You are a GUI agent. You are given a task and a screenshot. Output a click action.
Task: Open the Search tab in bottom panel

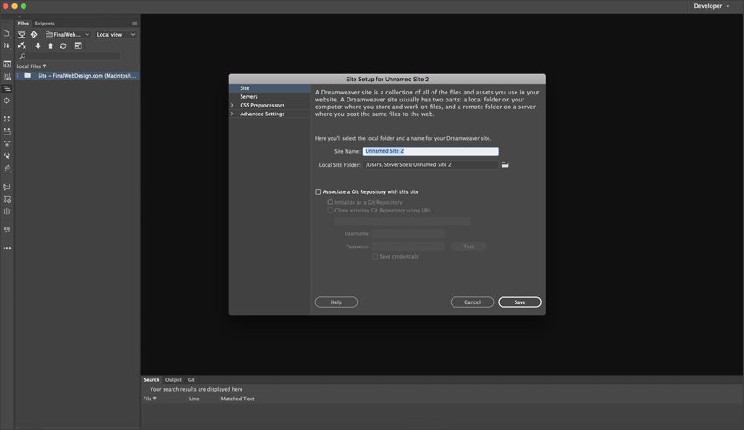coord(151,380)
